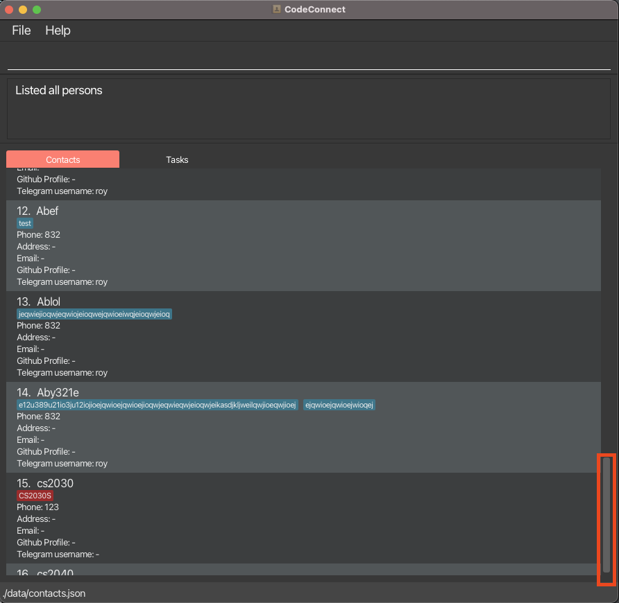Click 'Address: -' under Aby321e
This screenshot has height=603, width=619.
pyautogui.click(x=36, y=428)
